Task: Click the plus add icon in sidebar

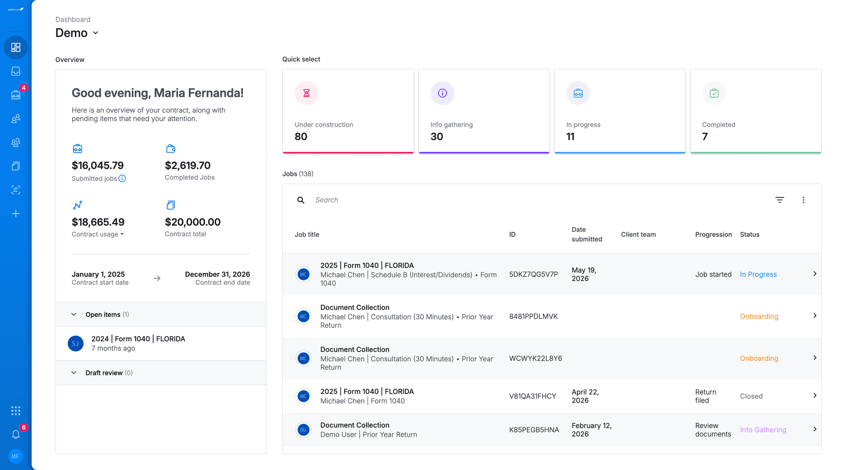Action: tap(16, 214)
